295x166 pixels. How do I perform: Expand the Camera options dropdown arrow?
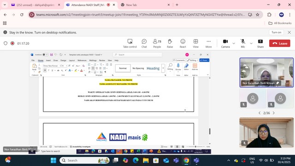click(234, 43)
